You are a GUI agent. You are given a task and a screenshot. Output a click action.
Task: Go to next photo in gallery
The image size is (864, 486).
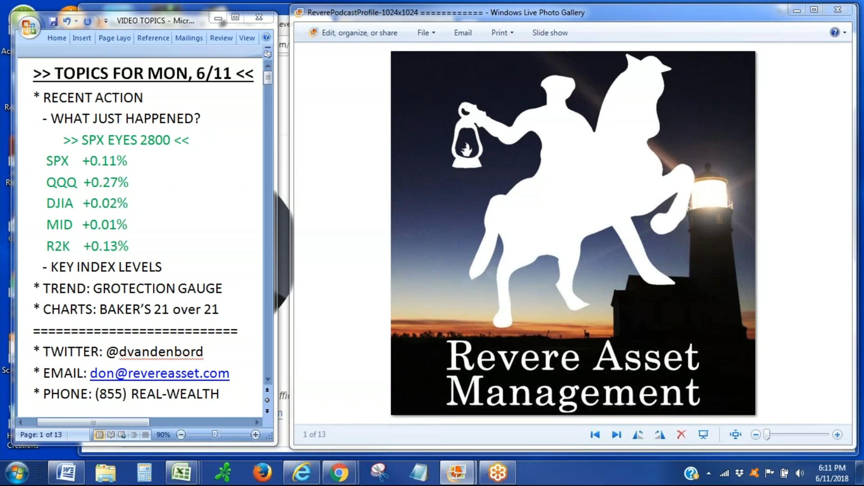click(616, 435)
